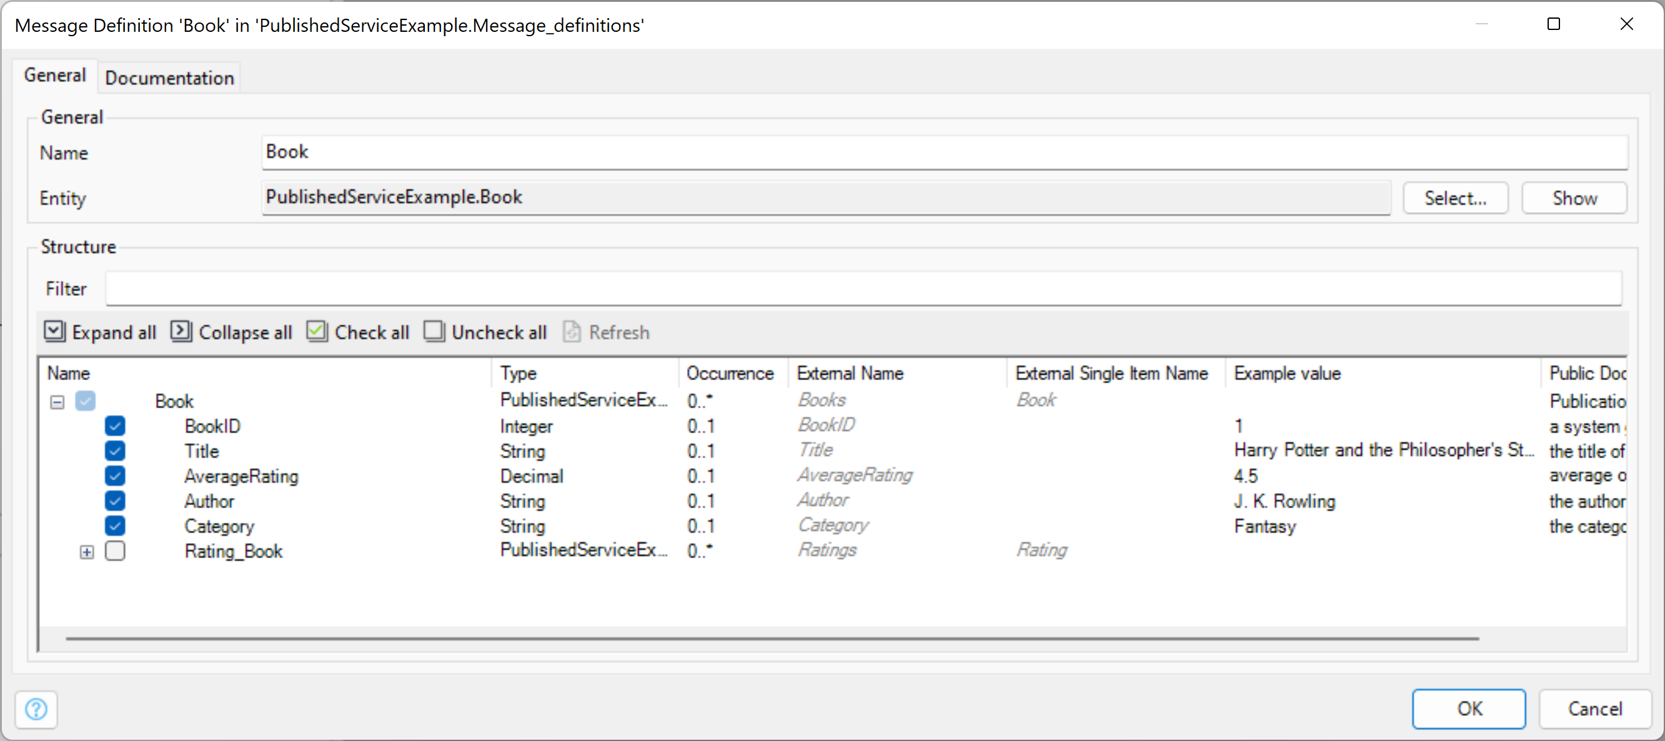Select the Category row in the structure tree
The width and height of the screenshot is (1665, 741).
(x=219, y=526)
